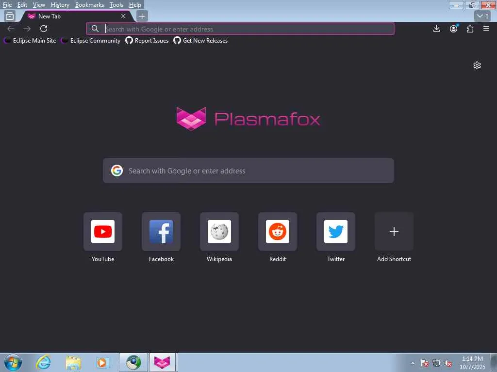
Task: Close the New Tab tab
Action: click(123, 16)
